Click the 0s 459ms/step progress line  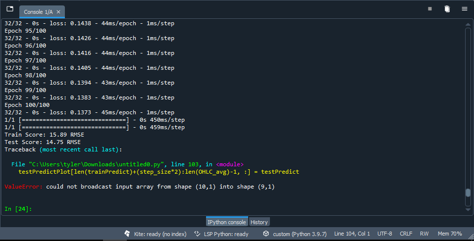coord(94,128)
